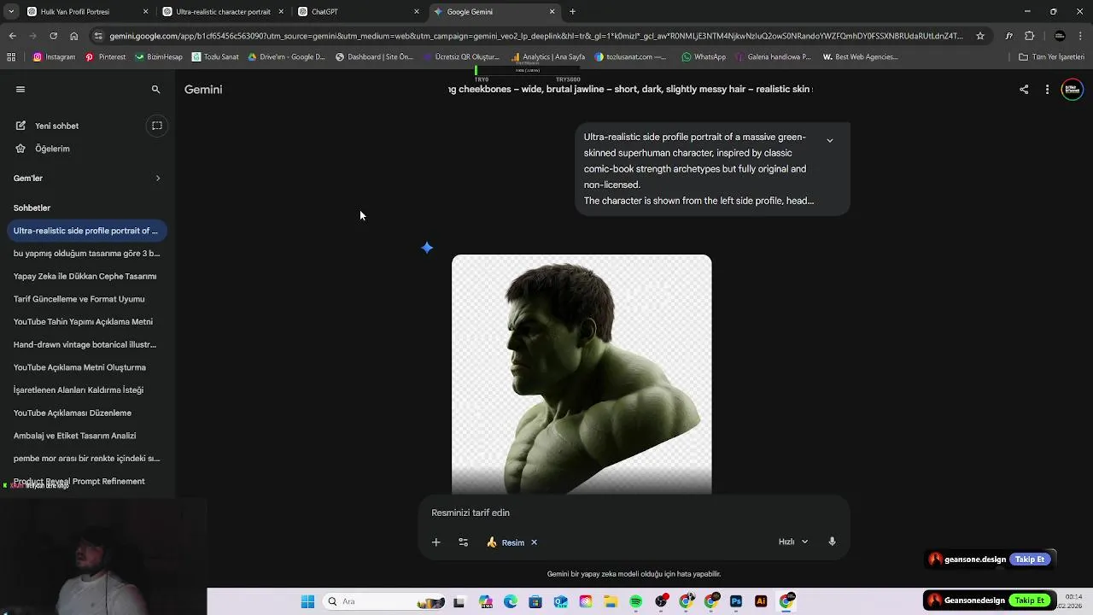Open Photoshop from the taskbar
This screenshot has width=1093, height=615.
click(736, 601)
